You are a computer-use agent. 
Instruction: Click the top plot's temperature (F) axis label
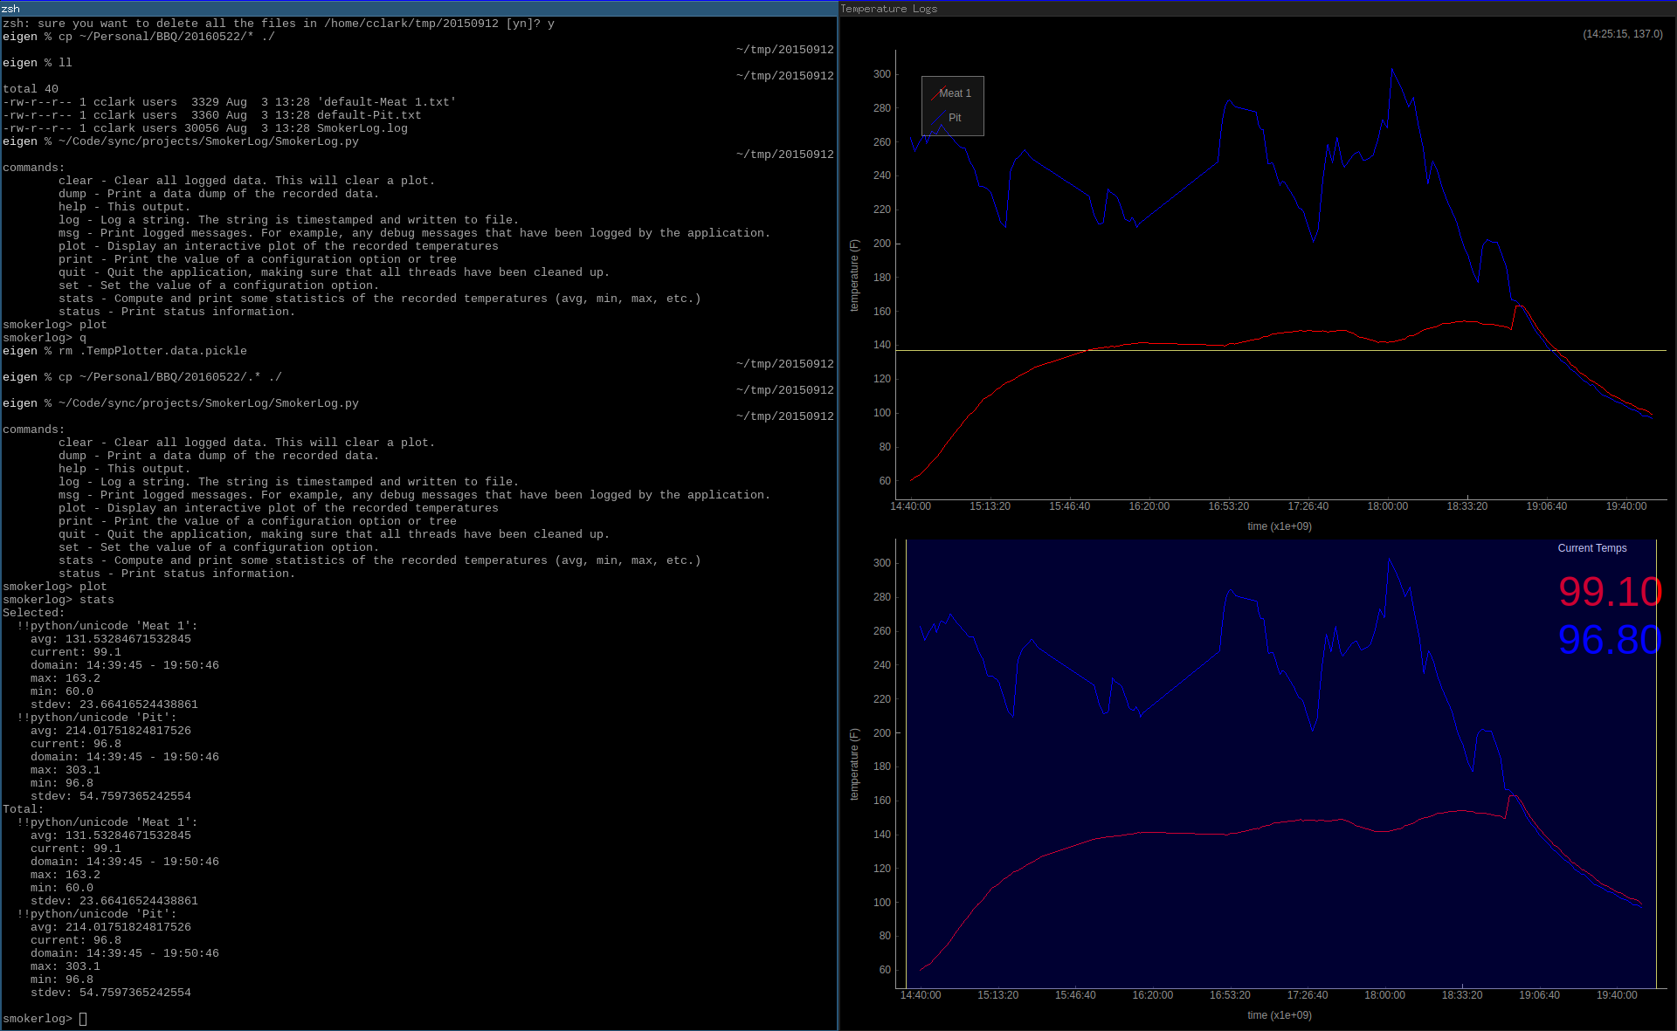click(x=854, y=275)
